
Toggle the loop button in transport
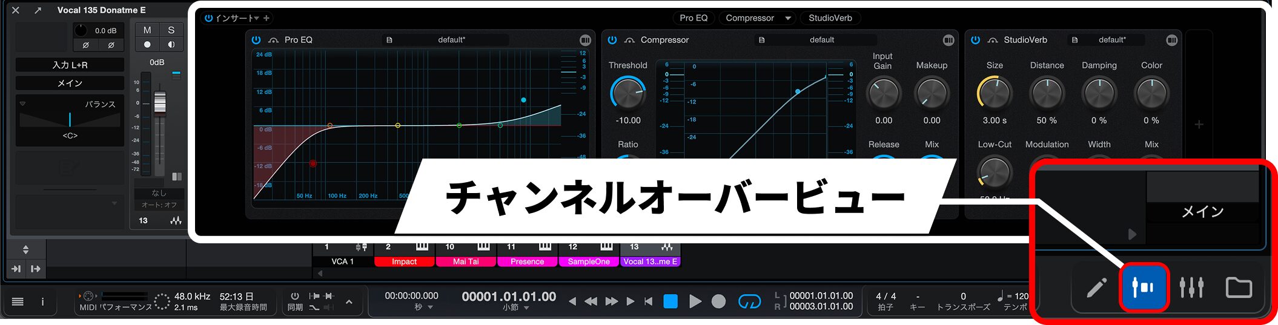[x=749, y=301]
